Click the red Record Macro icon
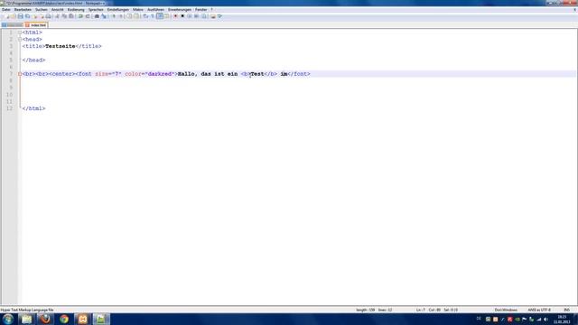This screenshot has width=578, height=325. pyautogui.click(x=175, y=16)
